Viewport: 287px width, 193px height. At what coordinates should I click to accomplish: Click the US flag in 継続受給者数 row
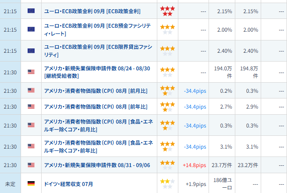click(31, 72)
